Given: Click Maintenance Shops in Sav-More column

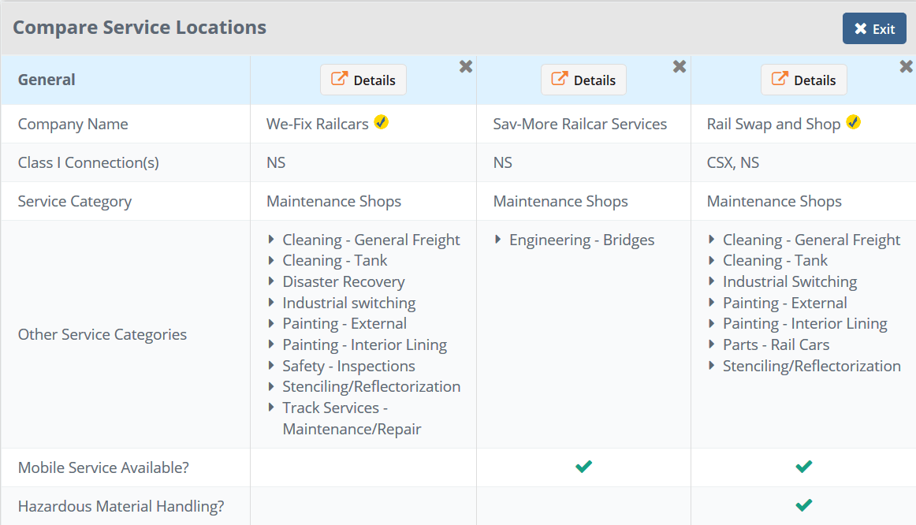Looking at the screenshot, I should [x=560, y=202].
